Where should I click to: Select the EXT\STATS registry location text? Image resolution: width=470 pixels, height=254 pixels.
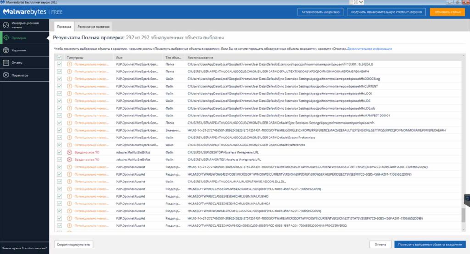tap(305, 218)
